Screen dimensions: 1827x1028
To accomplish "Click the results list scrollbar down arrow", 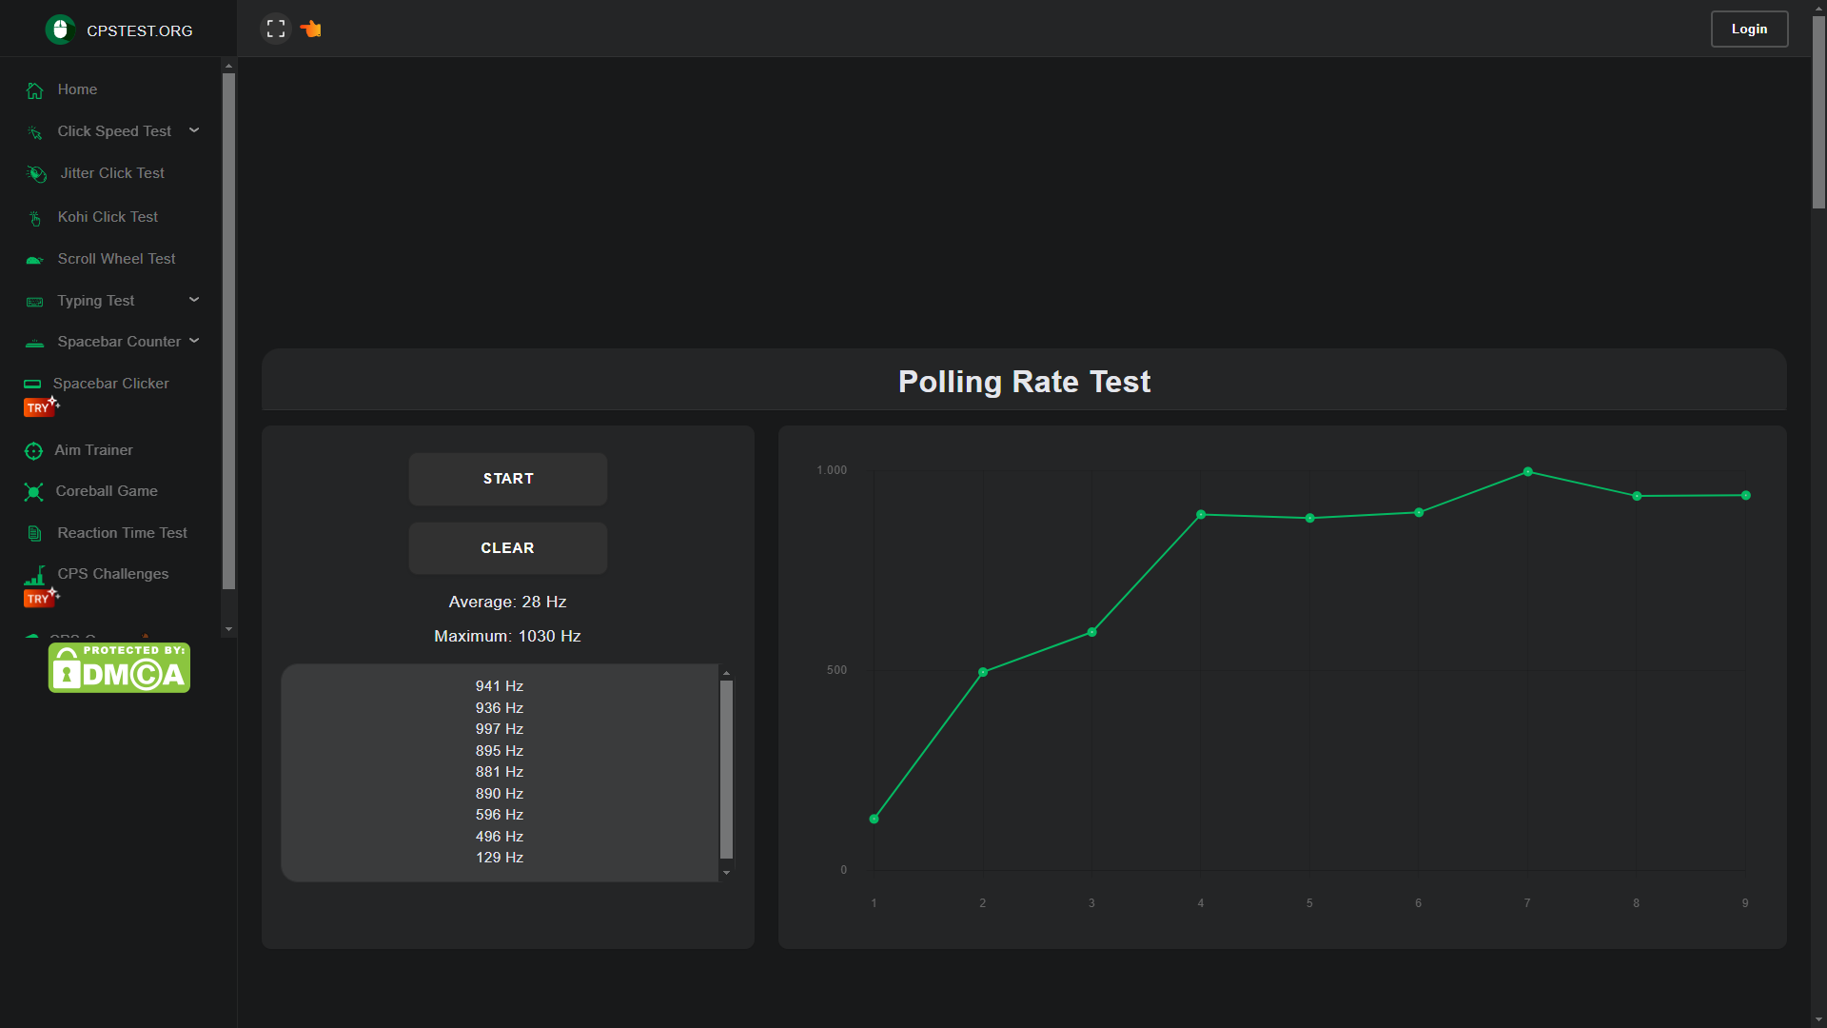I will point(726,873).
